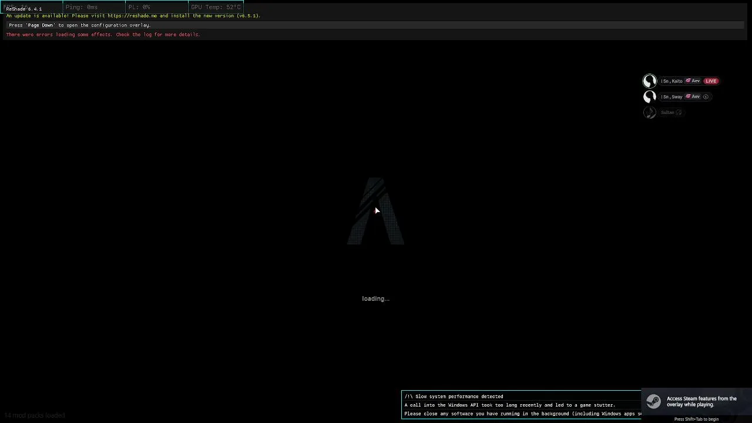Click the 'call into the Windows API' message line

510,405
